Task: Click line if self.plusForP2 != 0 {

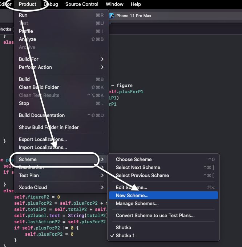Action: (x=47, y=228)
